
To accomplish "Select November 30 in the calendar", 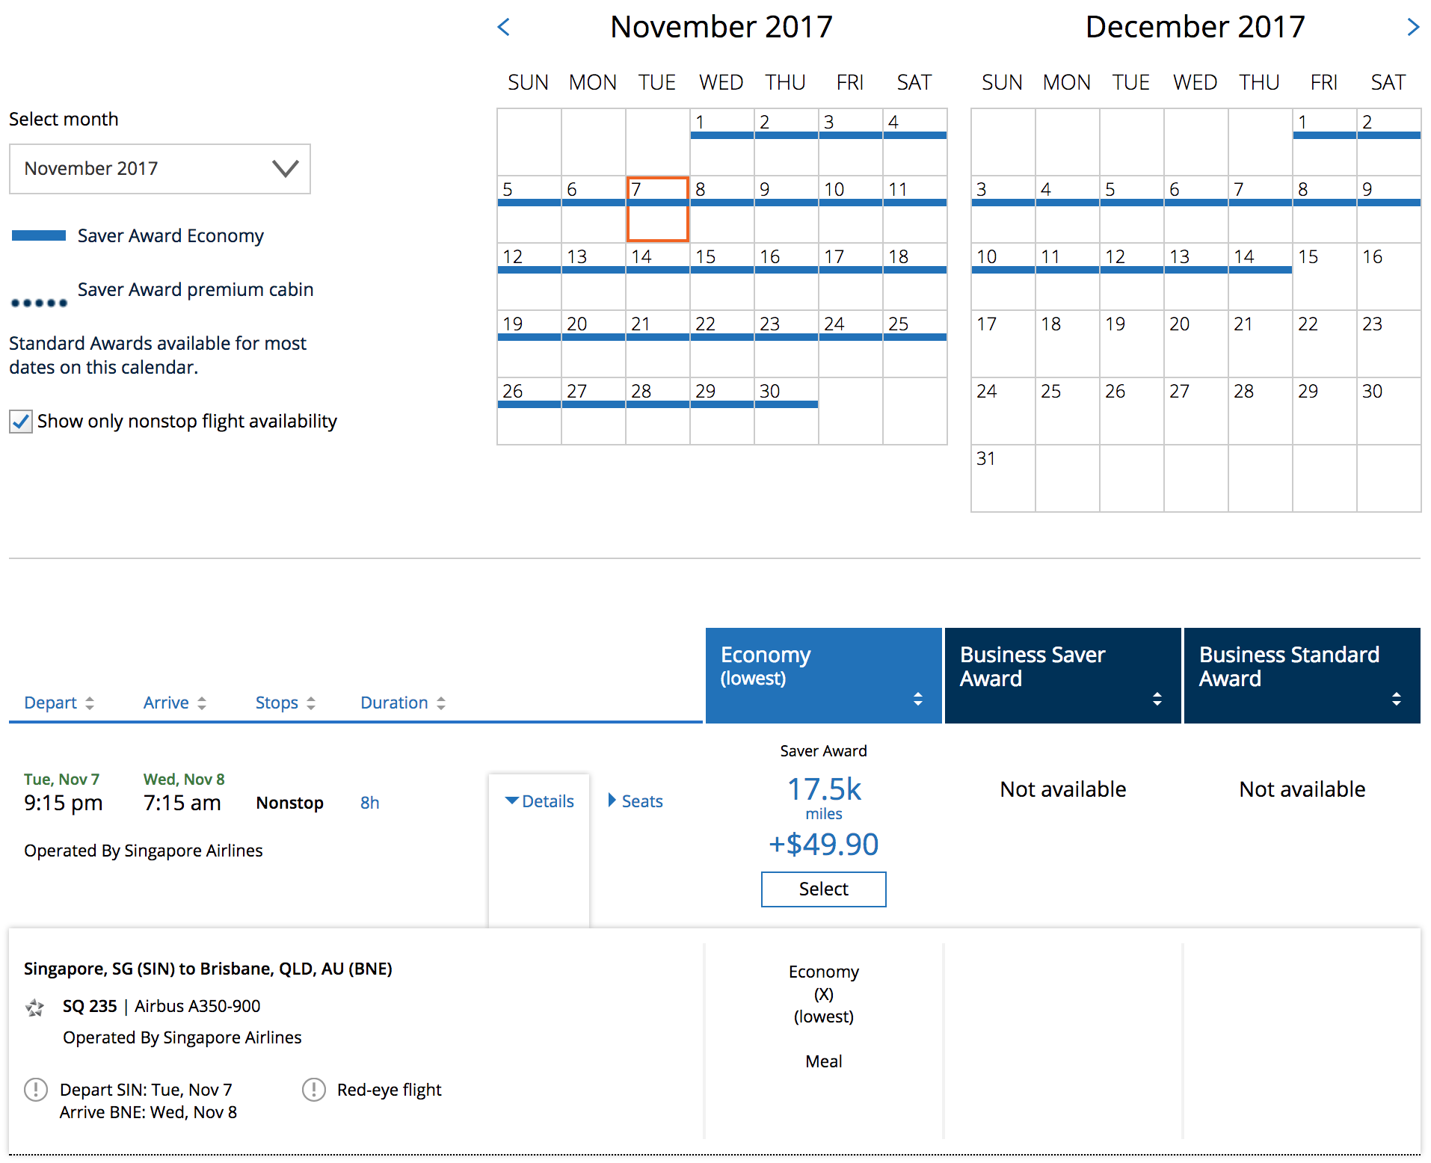I will (786, 410).
